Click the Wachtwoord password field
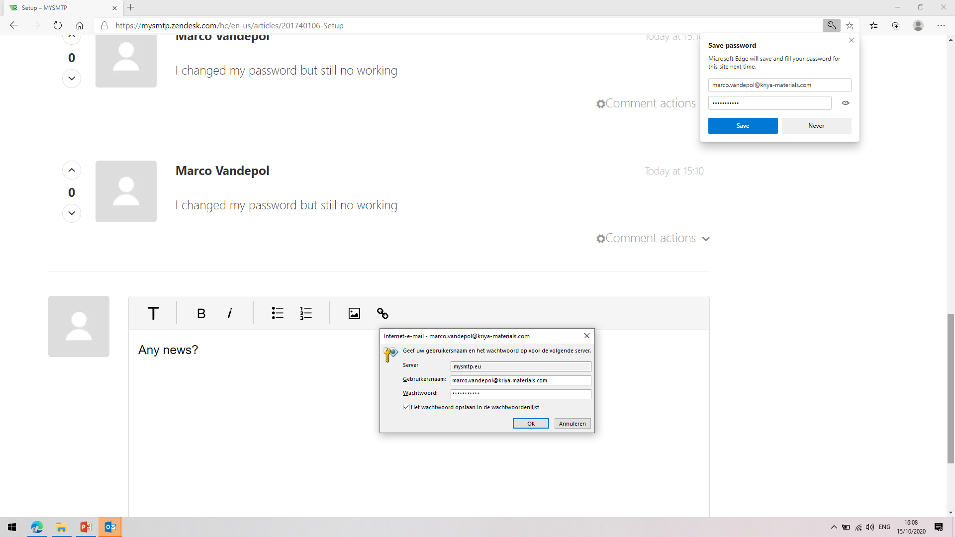The width and height of the screenshot is (955, 537). coord(520,394)
